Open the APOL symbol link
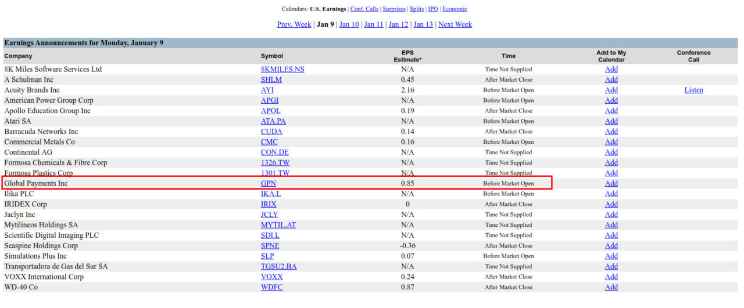744x308 pixels. coord(271,111)
